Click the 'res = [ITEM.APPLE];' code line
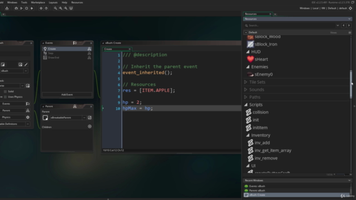 149,91
